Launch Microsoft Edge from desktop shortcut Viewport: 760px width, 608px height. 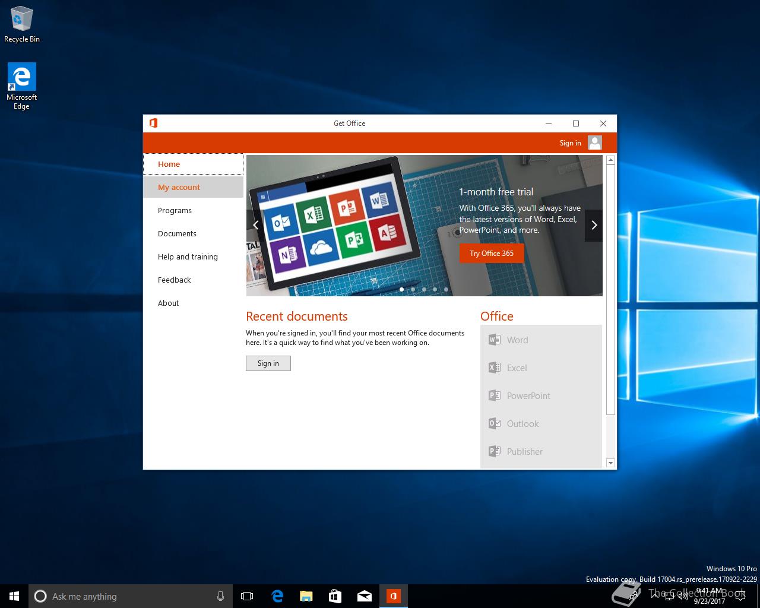coord(22,86)
